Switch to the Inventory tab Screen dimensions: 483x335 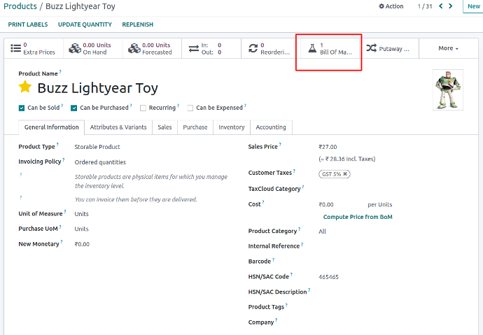[232, 127]
